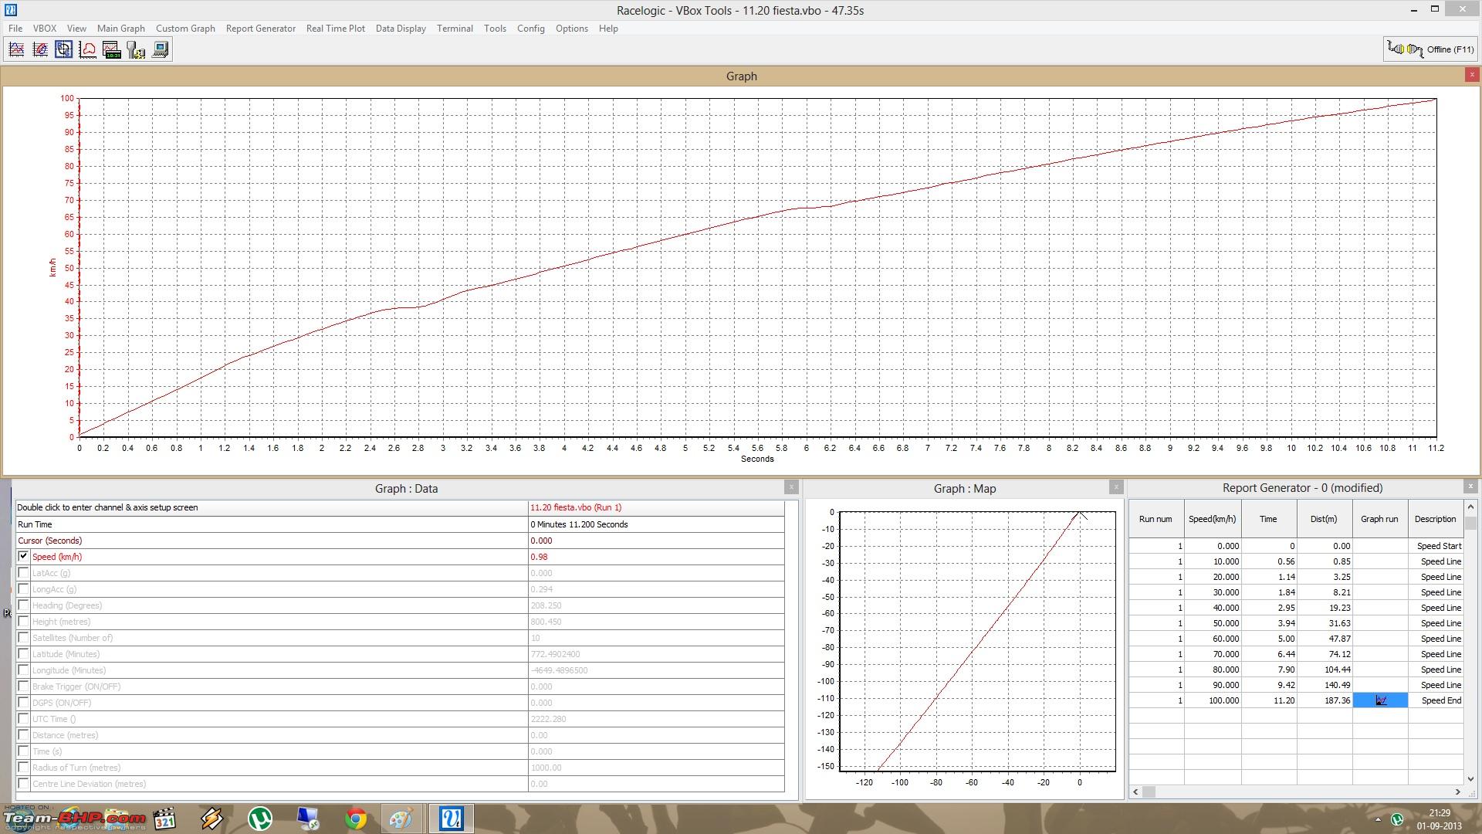Open the File menu
This screenshot has height=834, width=1482.
(x=15, y=29)
